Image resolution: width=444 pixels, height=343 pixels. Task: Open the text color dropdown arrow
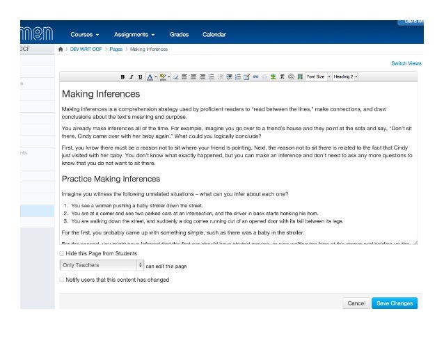156,77
